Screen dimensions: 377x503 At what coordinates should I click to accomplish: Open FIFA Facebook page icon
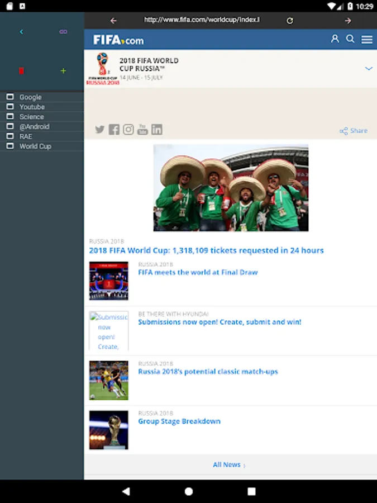[x=114, y=129]
